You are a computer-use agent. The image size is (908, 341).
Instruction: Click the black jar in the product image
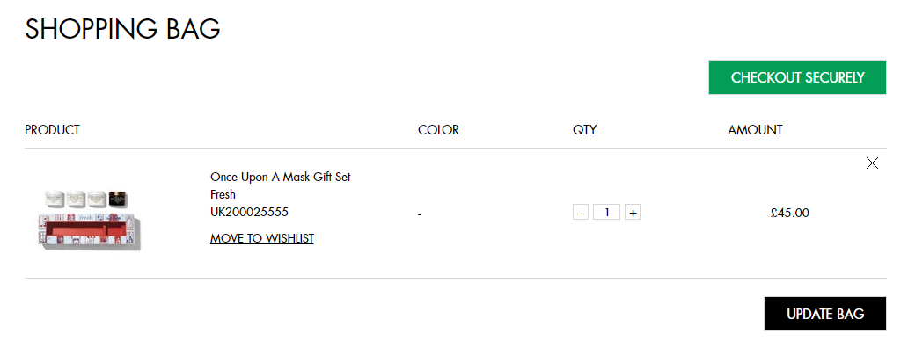tap(118, 200)
